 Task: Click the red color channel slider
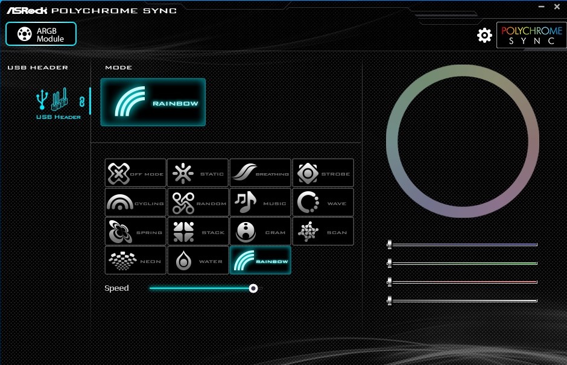pos(463,282)
